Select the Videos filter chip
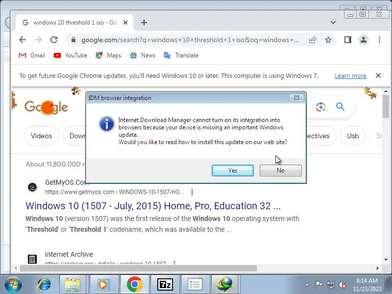This screenshot has width=392, height=294. (x=41, y=136)
